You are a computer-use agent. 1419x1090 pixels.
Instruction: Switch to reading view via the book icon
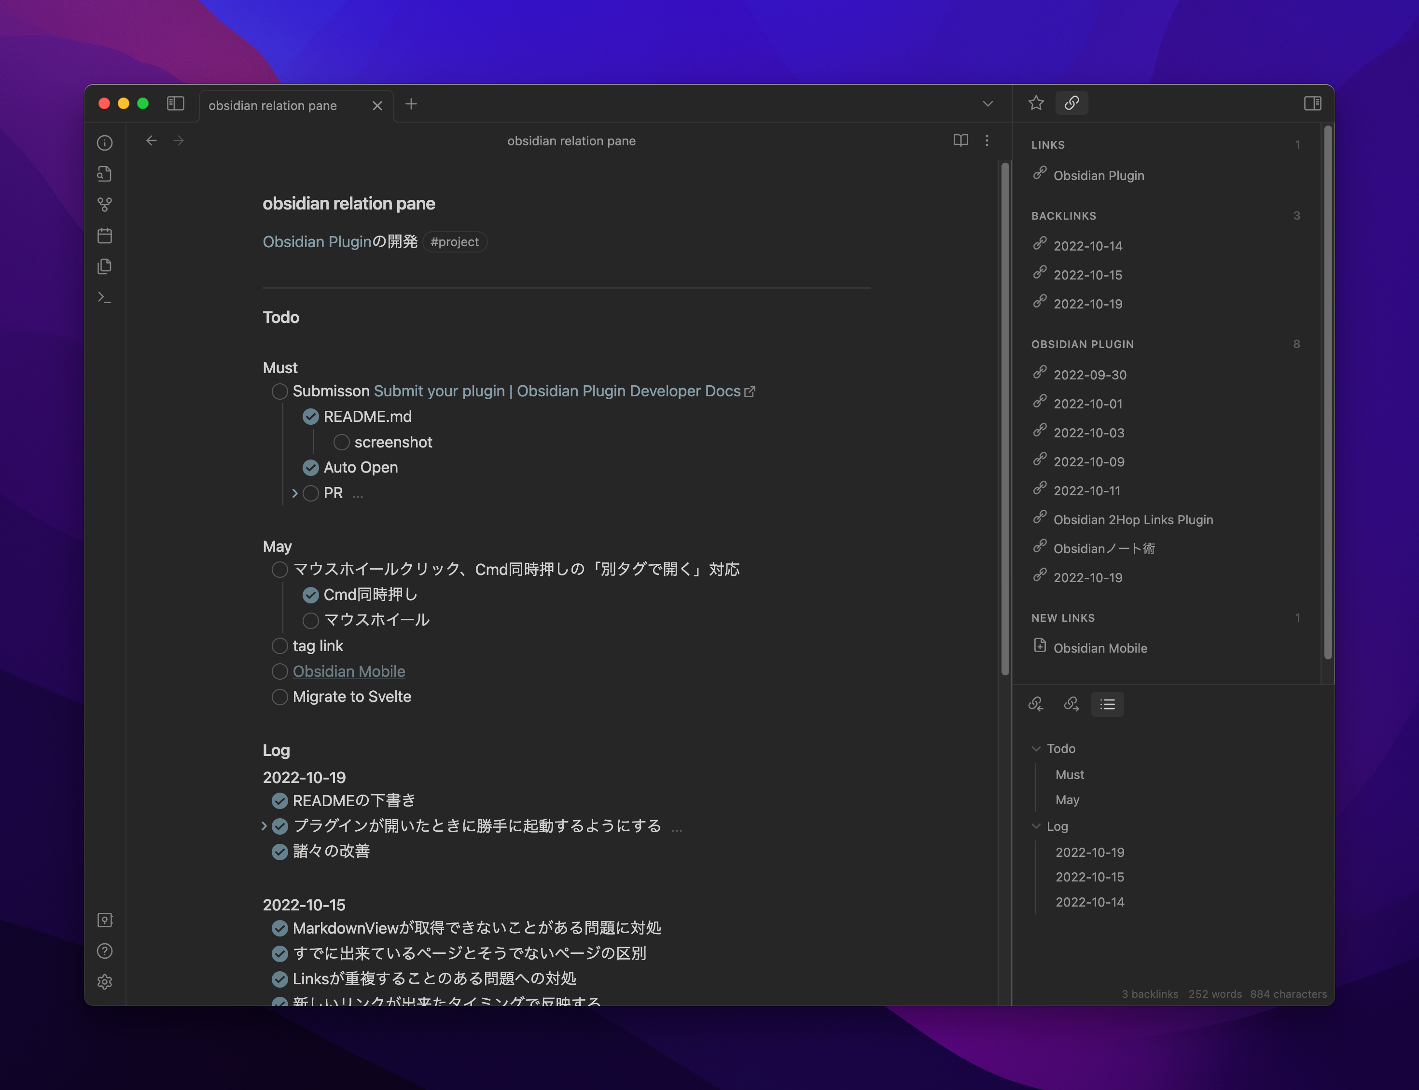960,141
